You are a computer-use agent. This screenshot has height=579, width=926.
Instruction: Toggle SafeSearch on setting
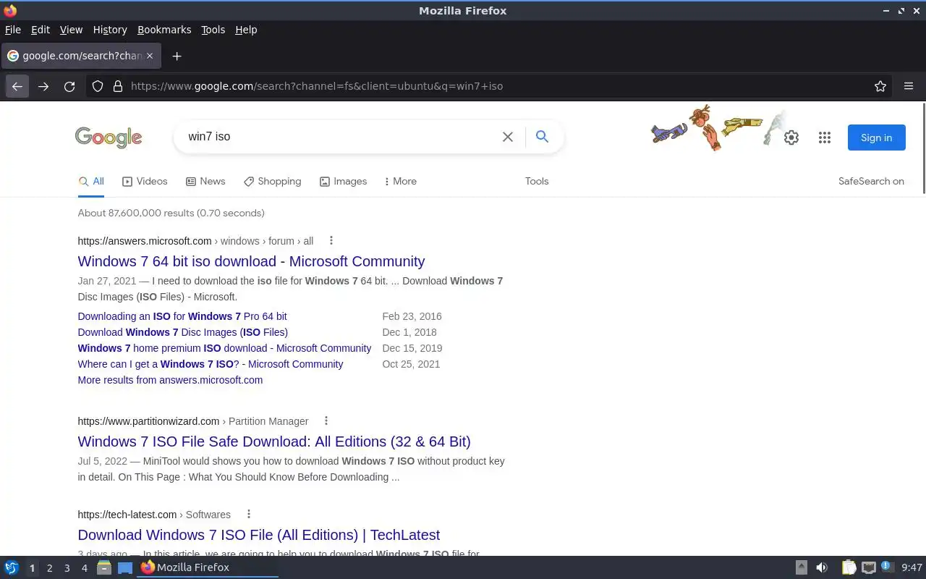click(x=871, y=182)
